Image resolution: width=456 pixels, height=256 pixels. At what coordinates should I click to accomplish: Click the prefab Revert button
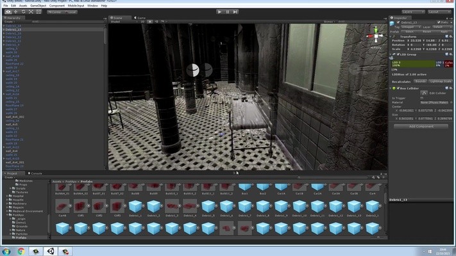427,31
